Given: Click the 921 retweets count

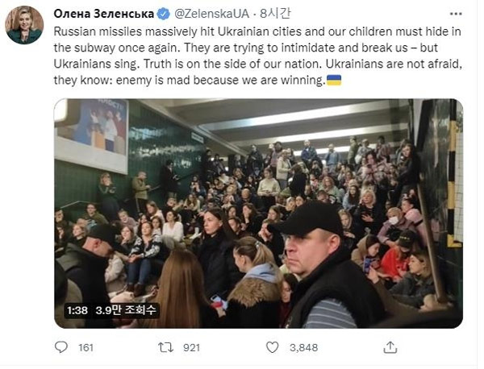Looking at the screenshot, I should [191, 348].
